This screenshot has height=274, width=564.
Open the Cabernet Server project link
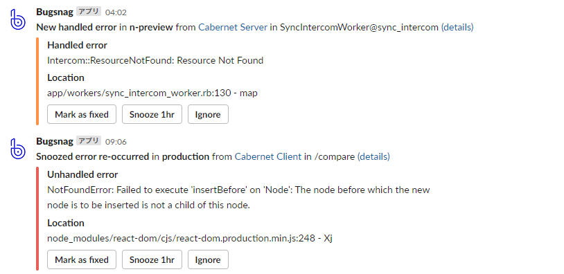pyautogui.click(x=233, y=27)
